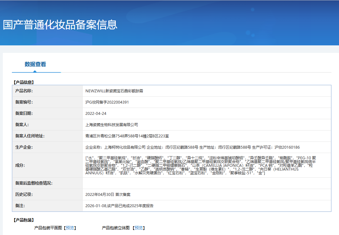The width and height of the screenshot is (339, 235).
Task: Click the 【产品信息】 section heading
Action: (23, 83)
